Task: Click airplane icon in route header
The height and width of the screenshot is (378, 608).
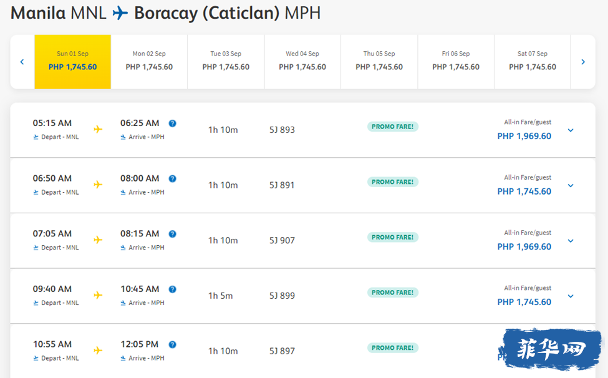Action: (x=120, y=12)
